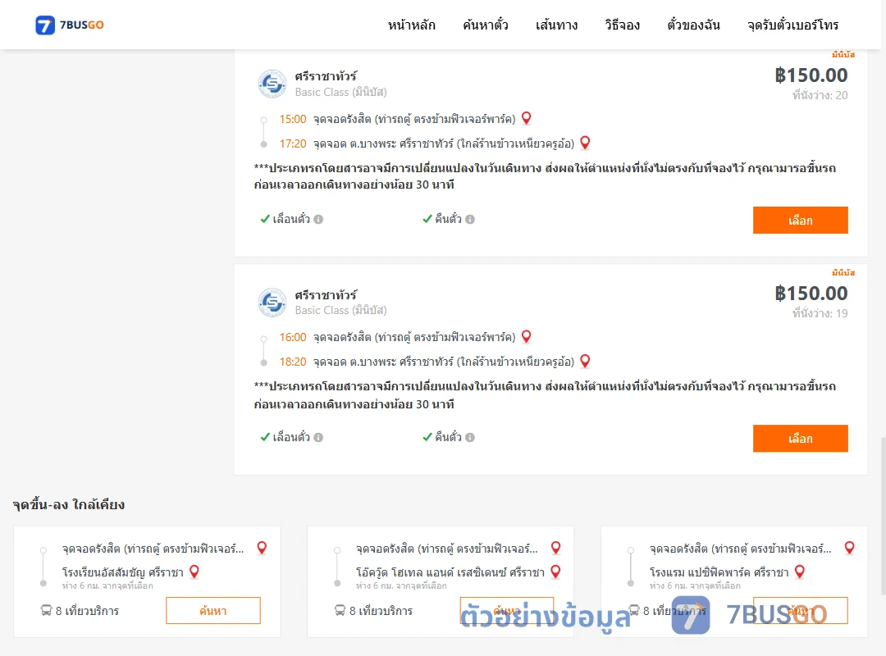
Task: Select the 16:00 trip with เลือก button
Action: pyautogui.click(x=800, y=439)
